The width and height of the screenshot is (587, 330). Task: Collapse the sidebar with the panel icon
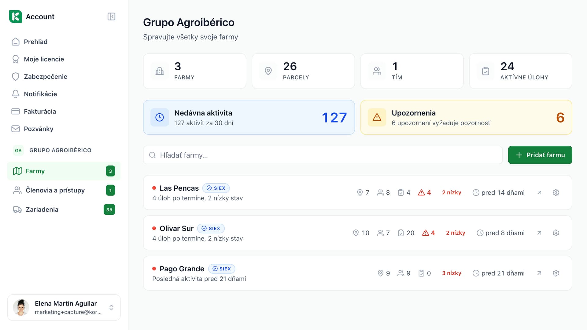111,16
